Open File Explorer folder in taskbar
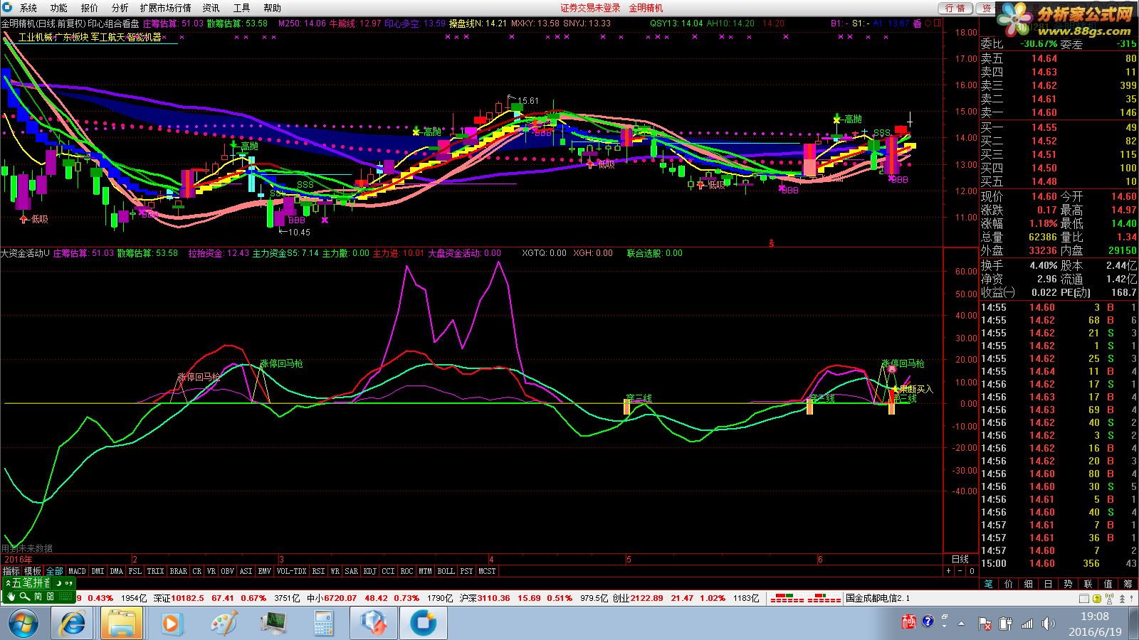The width and height of the screenshot is (1139, 640). [122, 624]
